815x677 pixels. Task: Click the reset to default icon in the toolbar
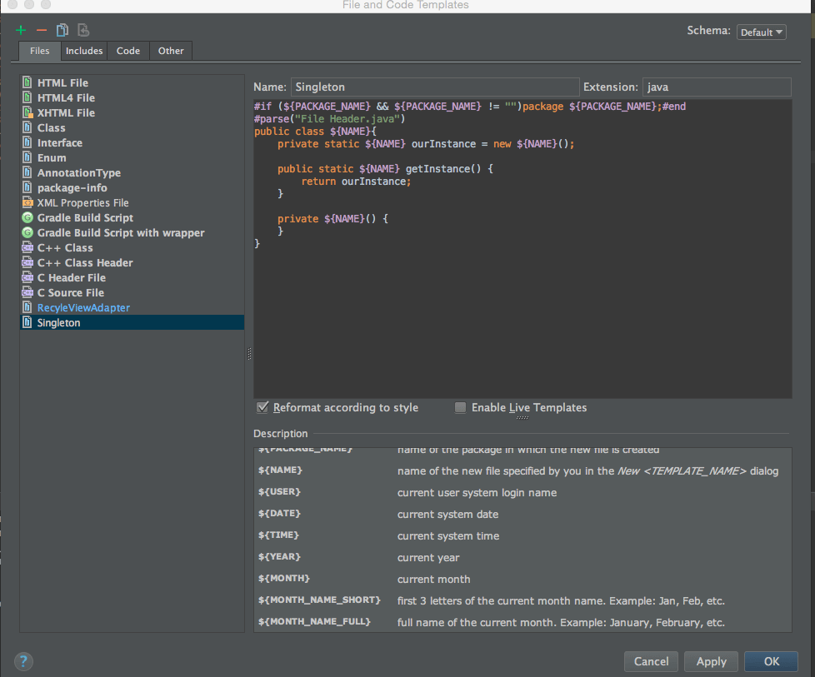83,30
